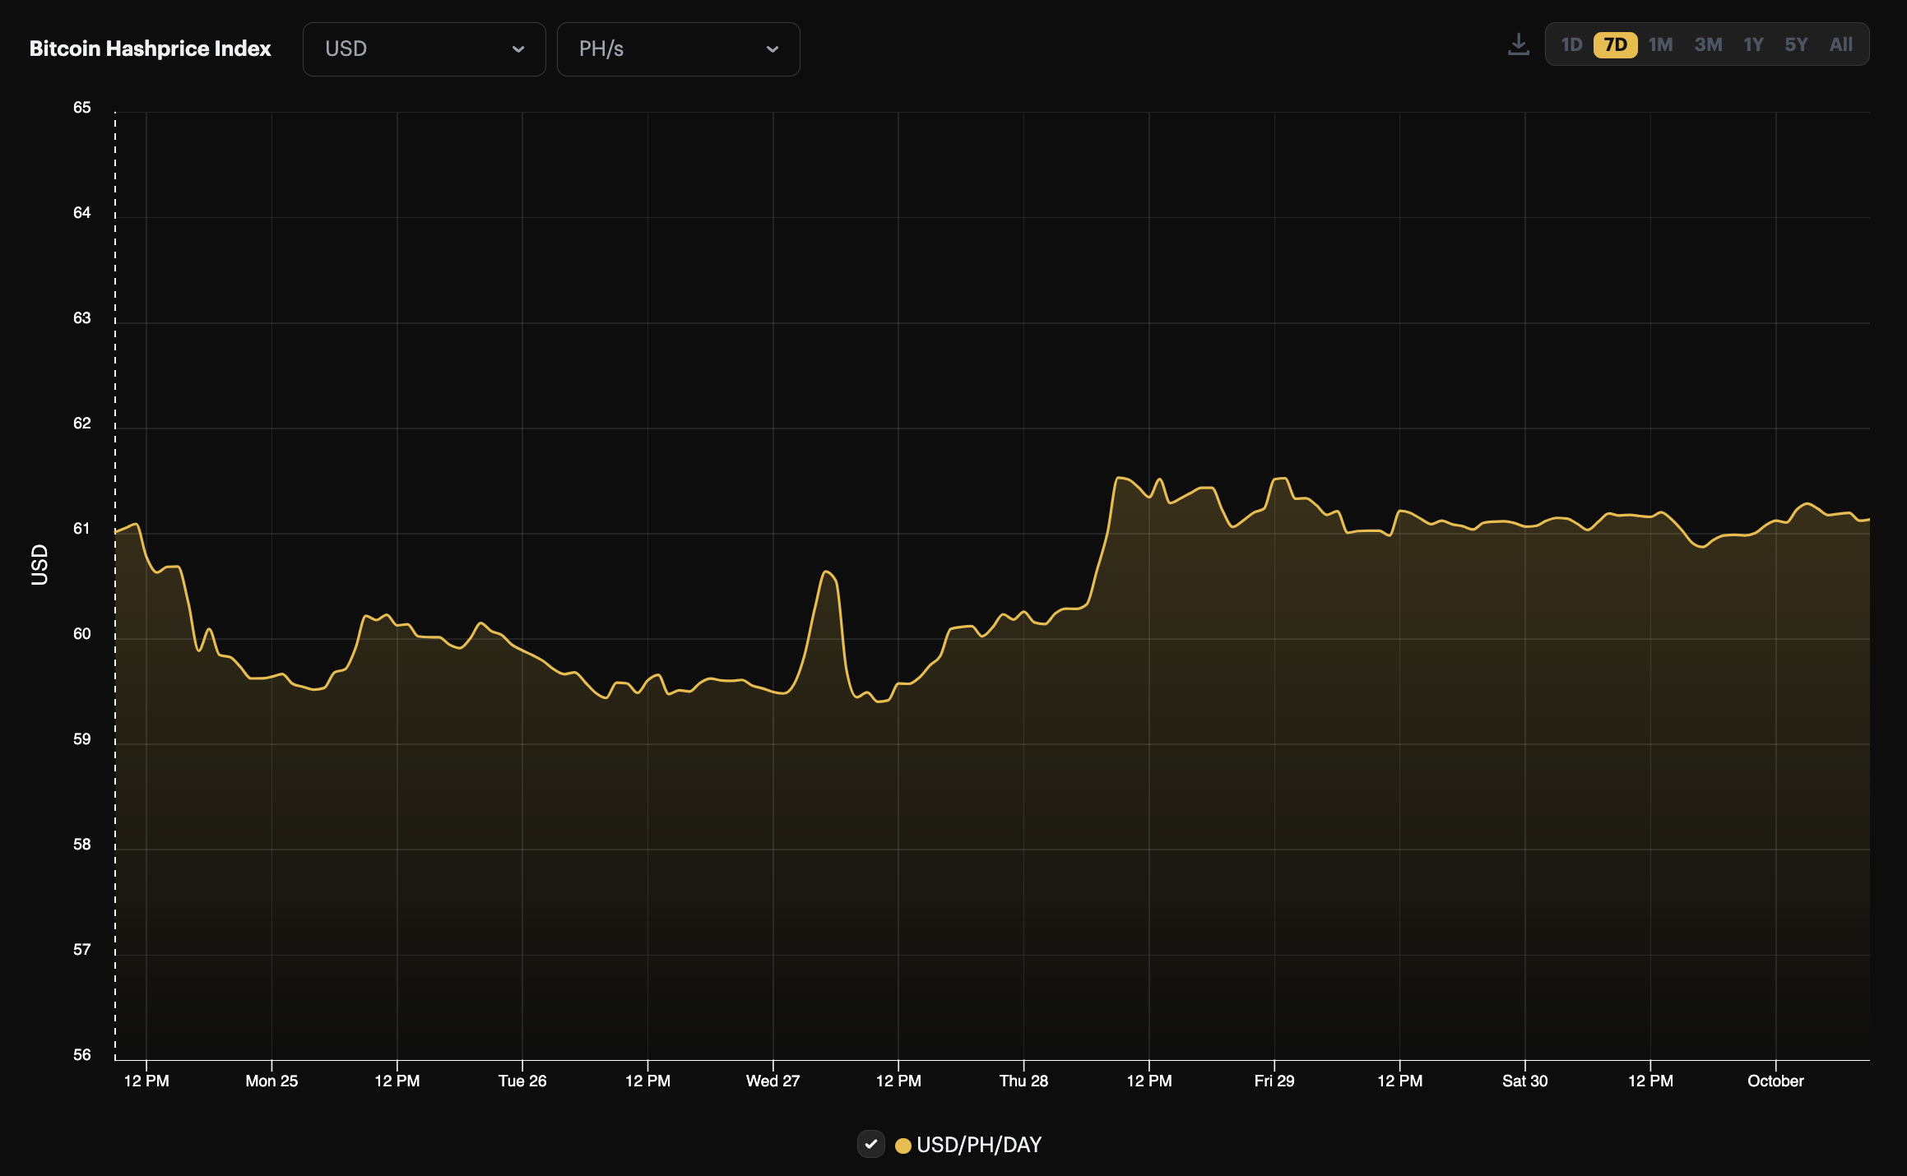Image resolution: width=1907 pixels, height=1176 pixels.
Task: Show the All-time chart
Action: (1841, 44)
